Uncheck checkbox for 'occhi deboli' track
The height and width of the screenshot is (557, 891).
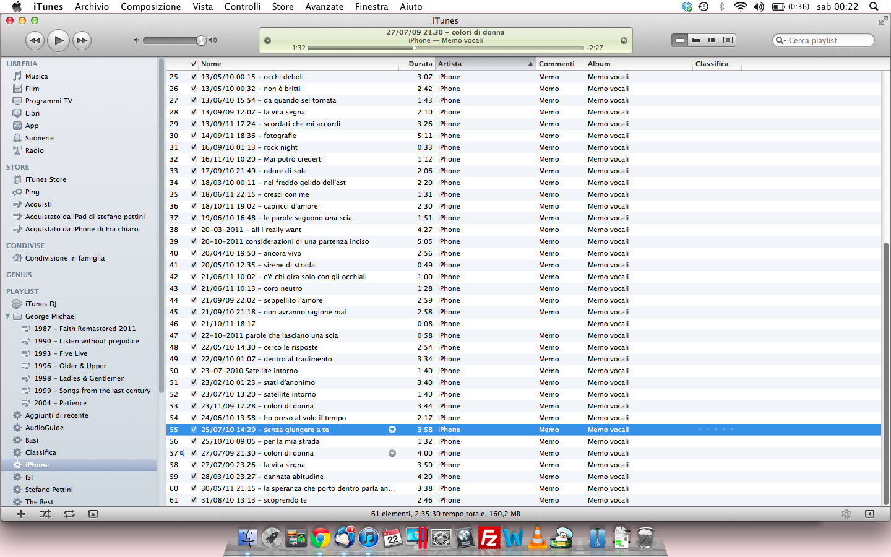pyautogui.click(x=194, y=77)
